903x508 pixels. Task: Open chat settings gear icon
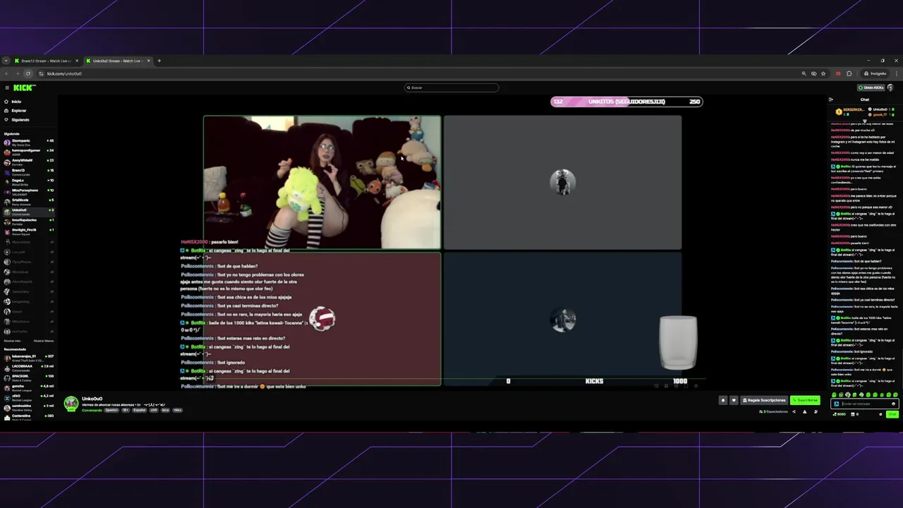(x=880, y=414)
